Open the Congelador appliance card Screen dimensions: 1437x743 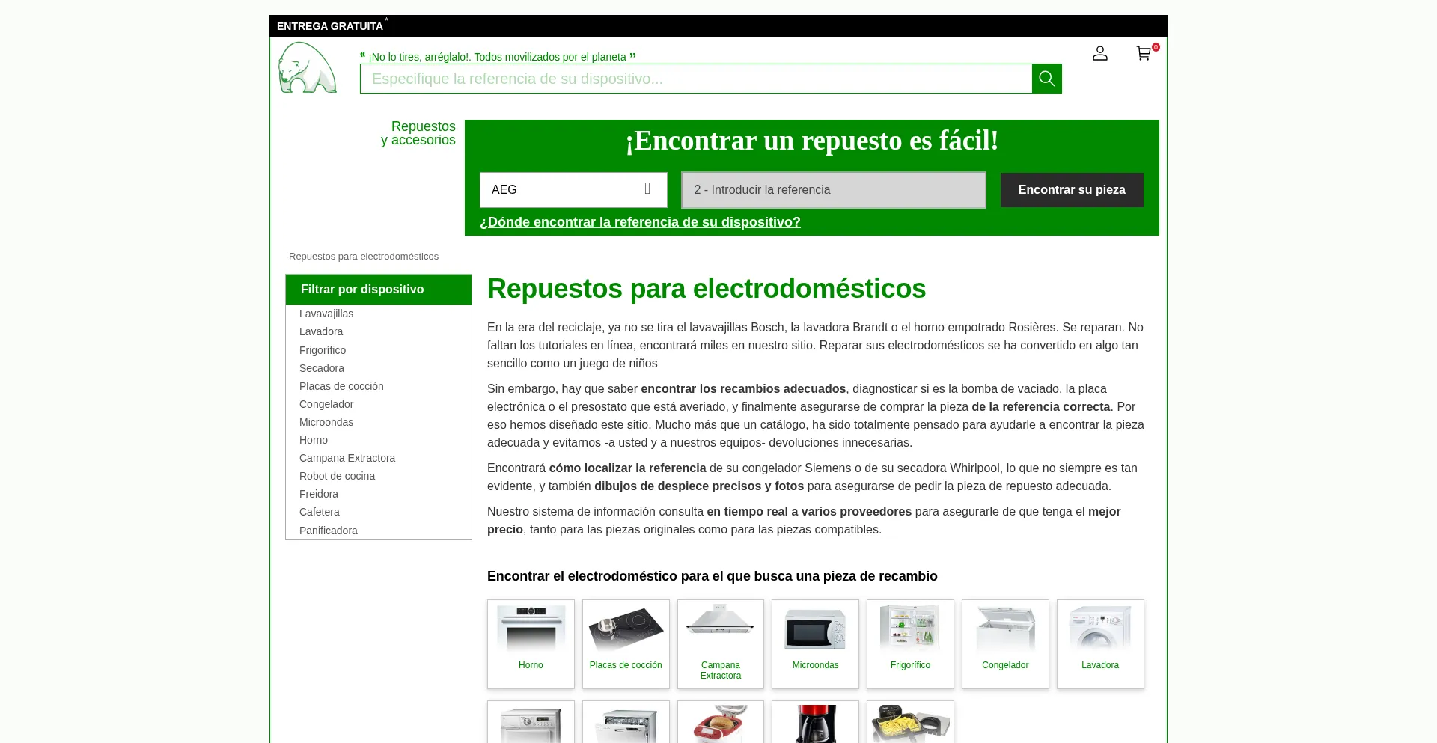click(1005, 643)
